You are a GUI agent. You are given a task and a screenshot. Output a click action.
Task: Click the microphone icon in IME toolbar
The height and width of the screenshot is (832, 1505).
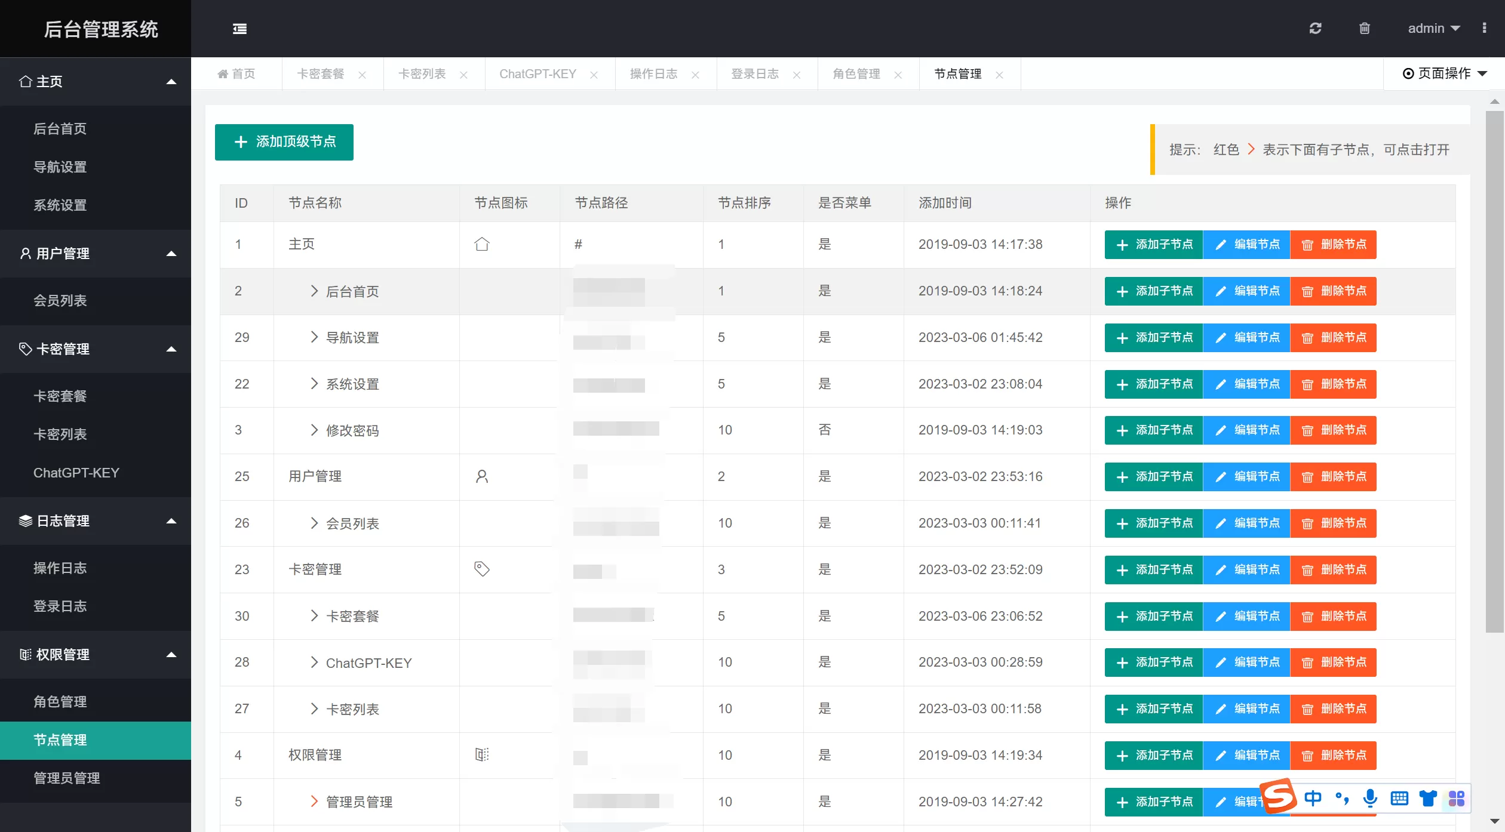click(x=1370, y=798)
